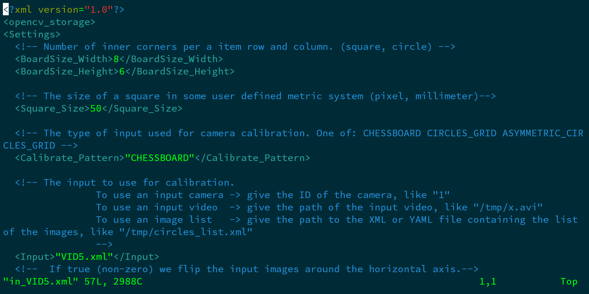Click the file name "in_VID5.xml" in status line
The height and width of the screenshot is (294, 589).
[x=41, y=282]
